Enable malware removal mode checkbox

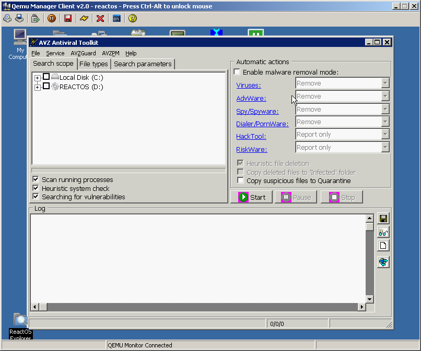click(x=238, y=72)
